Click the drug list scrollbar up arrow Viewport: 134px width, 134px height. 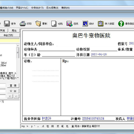coord(18,45)
